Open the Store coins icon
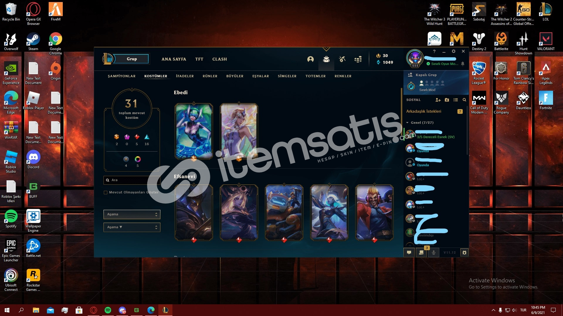The height and width of the screenshot is (316, 563). [x=358, y=59]
